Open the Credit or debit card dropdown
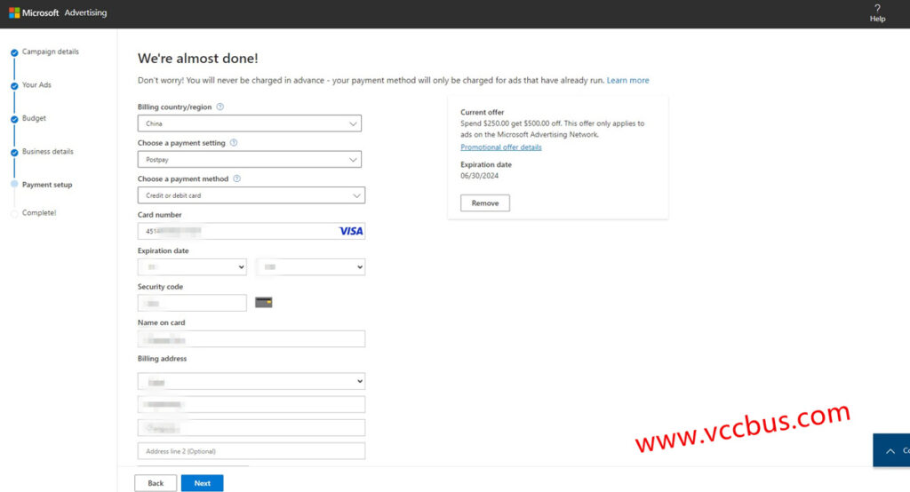The image size is (910, 492). click(x=251, y=195)
